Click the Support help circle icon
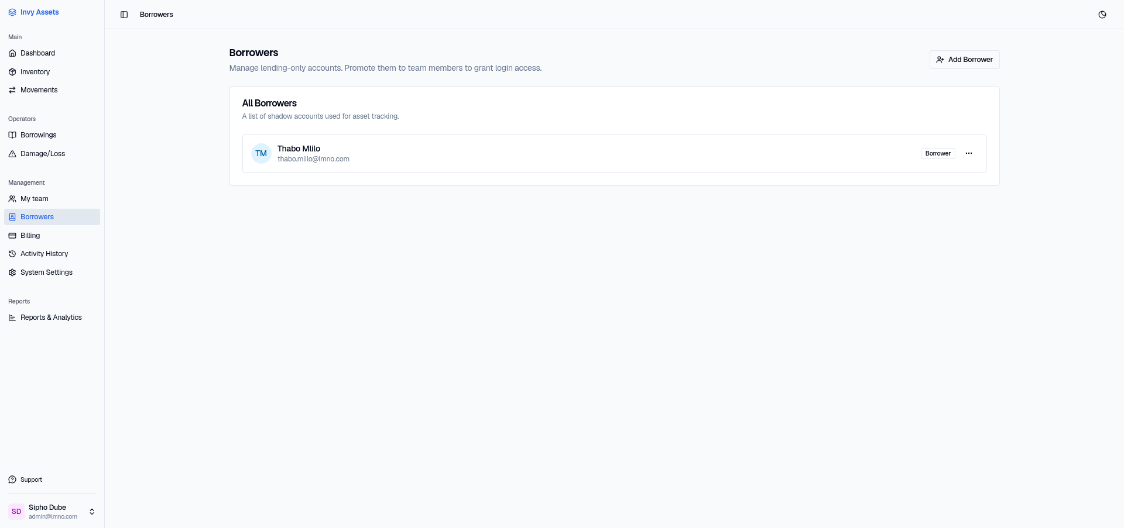The image size is (1124, 528). pyautogui.click(x=12, y=479)
